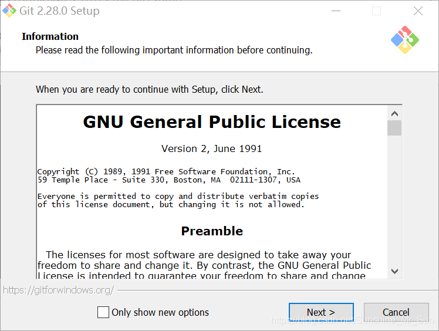Click the Copyright Free Software Foundation line

[x=166, y=171]
